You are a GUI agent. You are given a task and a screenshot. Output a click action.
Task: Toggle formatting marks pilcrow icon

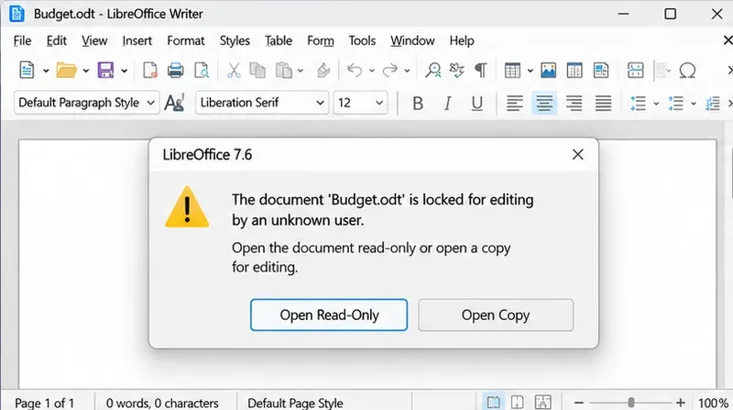pyautogui.click(x=480, y=71)
